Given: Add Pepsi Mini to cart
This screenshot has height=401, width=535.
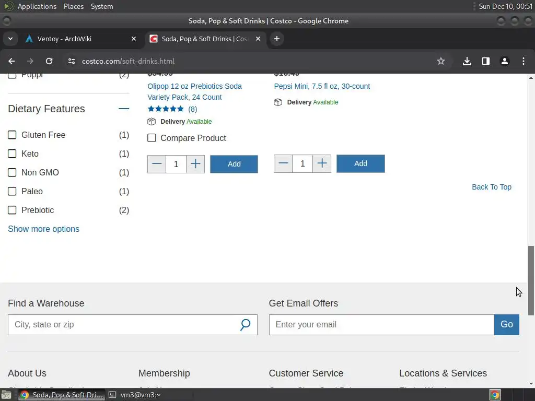Looking at the screenshot, I should tap(360, 163).
